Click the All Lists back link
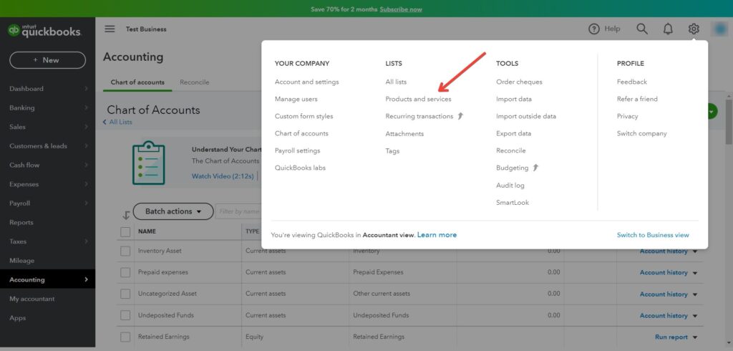Image resolution: width=733 pixels, height=351 pixels. pos(117,122)
